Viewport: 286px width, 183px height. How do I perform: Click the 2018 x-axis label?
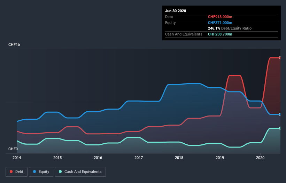click(x=179, y=158)
